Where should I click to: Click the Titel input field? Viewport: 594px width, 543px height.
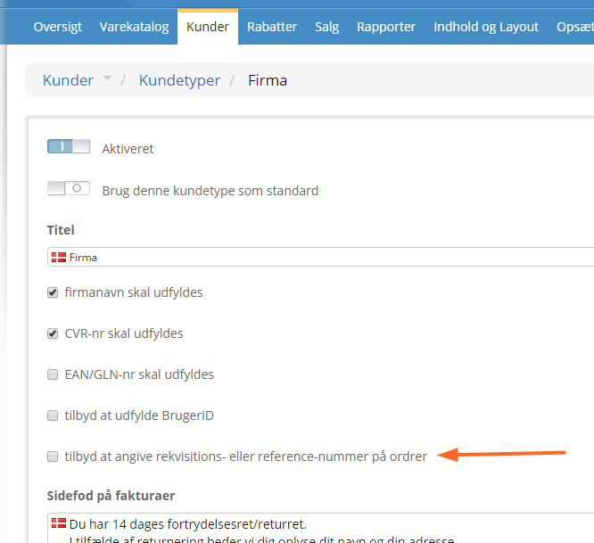click(320, 257)
